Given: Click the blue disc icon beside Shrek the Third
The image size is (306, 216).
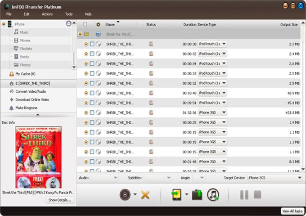Looking at the screenshot, I should click(98, 34).
